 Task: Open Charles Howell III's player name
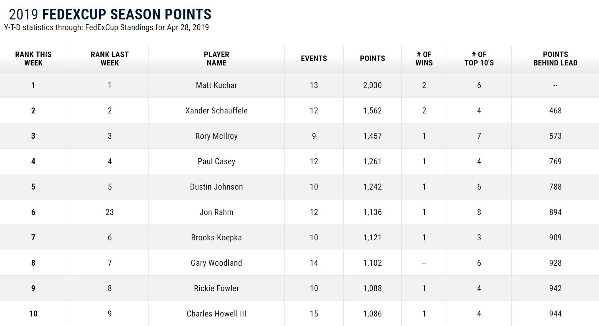(216, 314)
